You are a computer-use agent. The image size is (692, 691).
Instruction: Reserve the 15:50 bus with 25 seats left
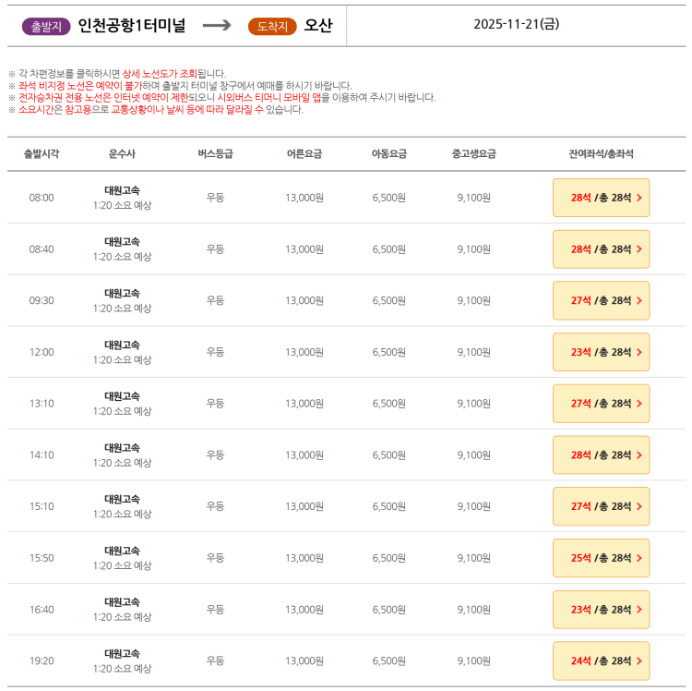coord(601,558)
